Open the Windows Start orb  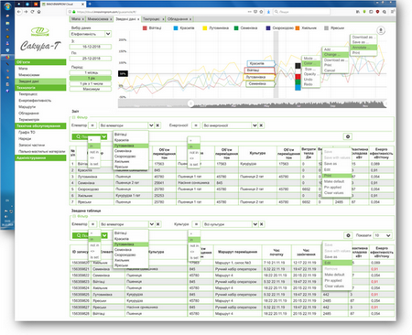point(7,5)
